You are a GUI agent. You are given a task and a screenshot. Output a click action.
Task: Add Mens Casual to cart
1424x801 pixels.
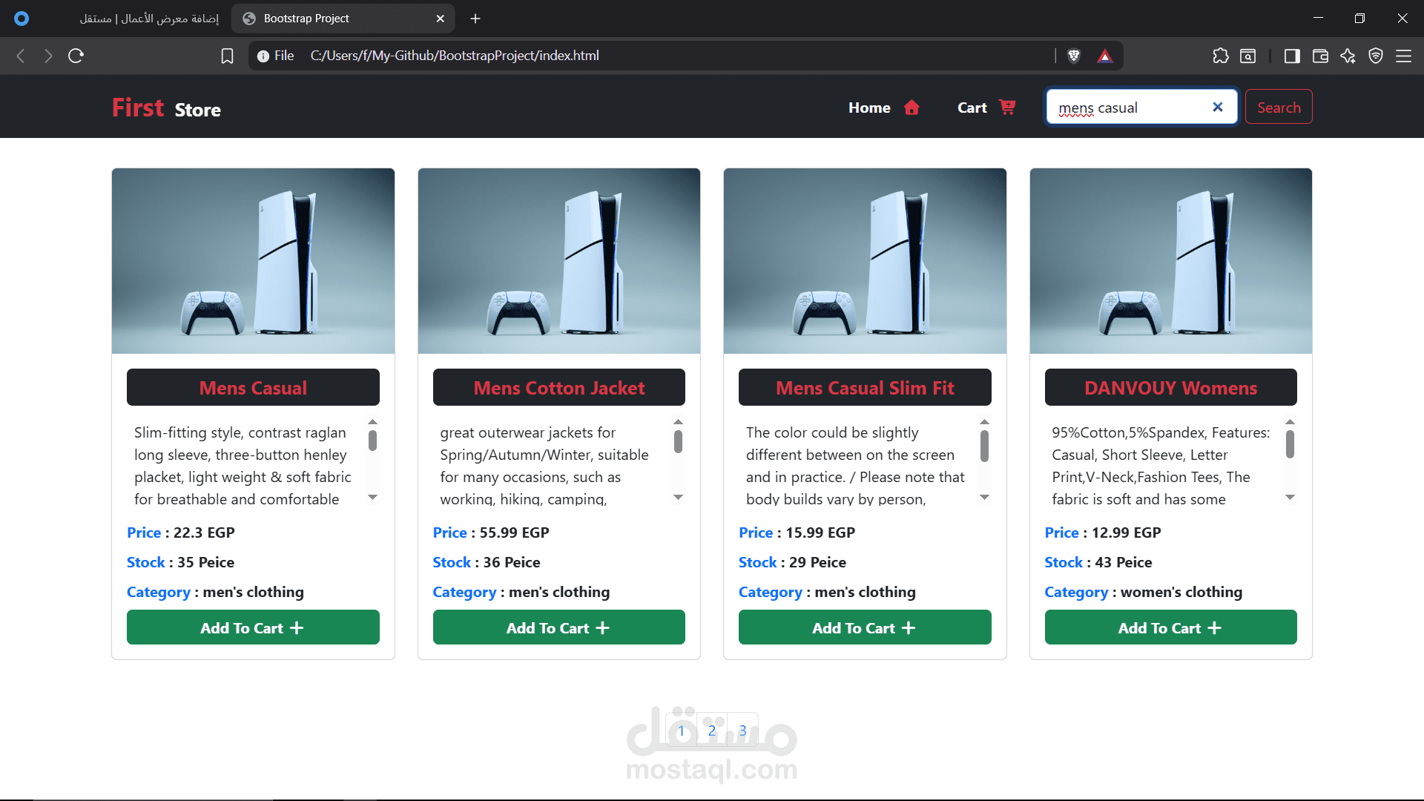[253, 627]
